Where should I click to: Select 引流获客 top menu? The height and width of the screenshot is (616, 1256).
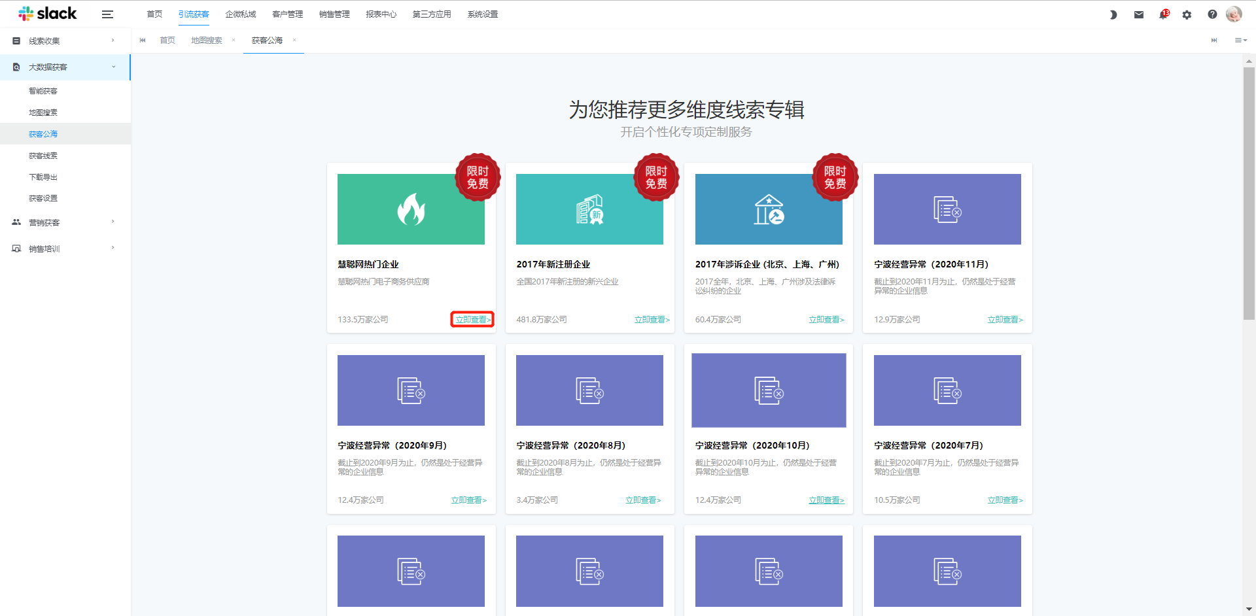(x=194, y=14)
